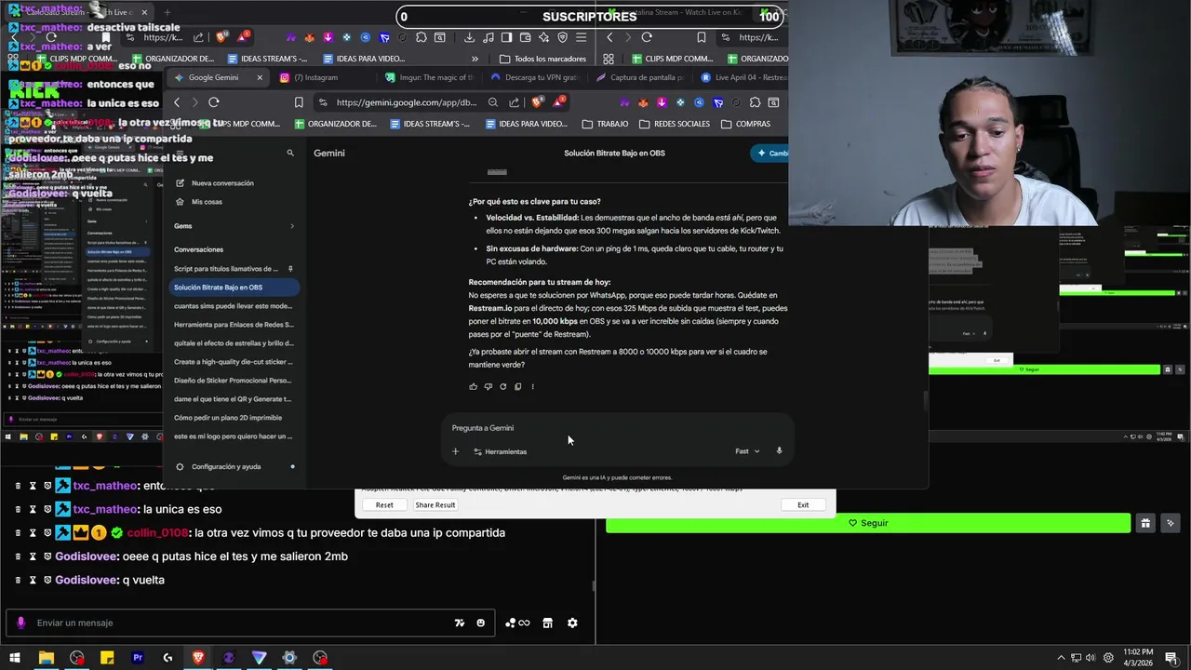Open IDEAS PARA VIDEO bookmark
This screenshot has height=670, width=1191.
(x=529, y=124)
